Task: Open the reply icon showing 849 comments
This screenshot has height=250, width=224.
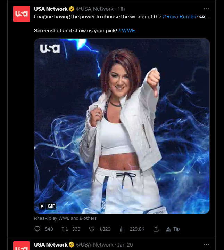Action: pos(37,229)
